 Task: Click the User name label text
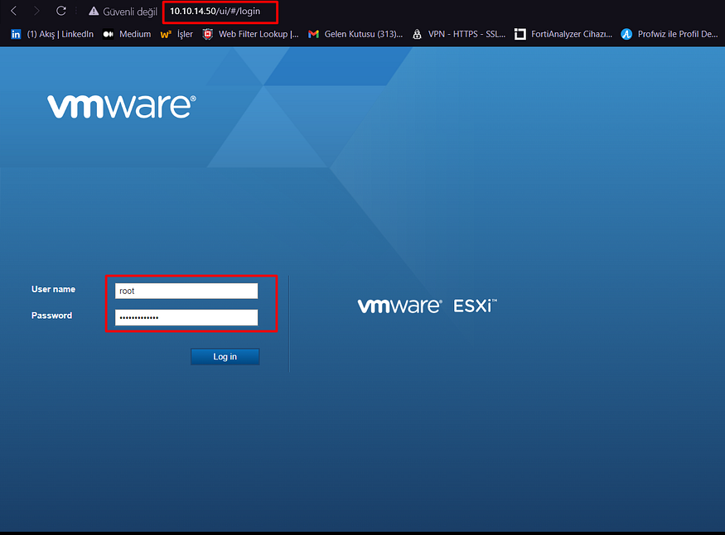(x=53, y=289)
